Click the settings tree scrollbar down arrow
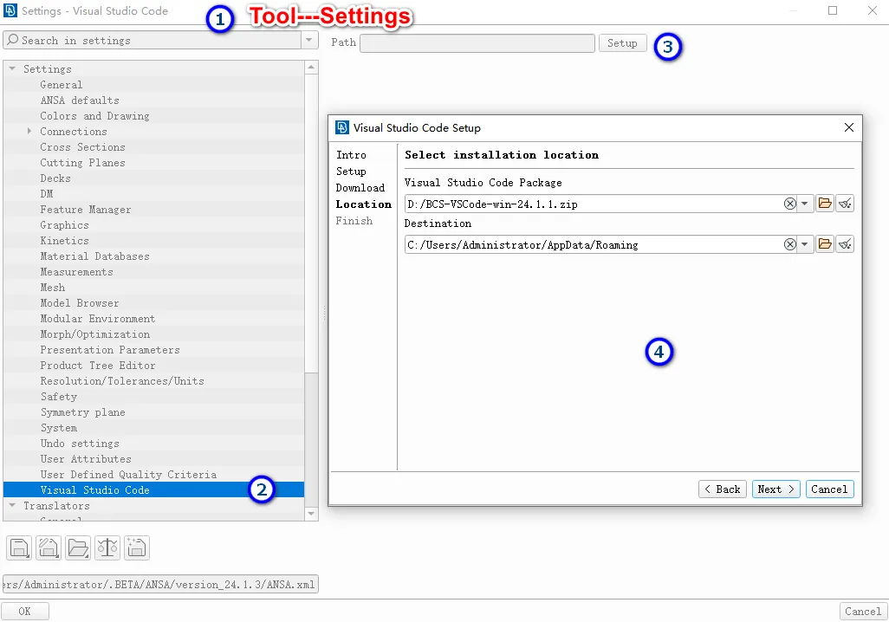The height and width of the screenshot is (622, 889). [x=311, y=514]
